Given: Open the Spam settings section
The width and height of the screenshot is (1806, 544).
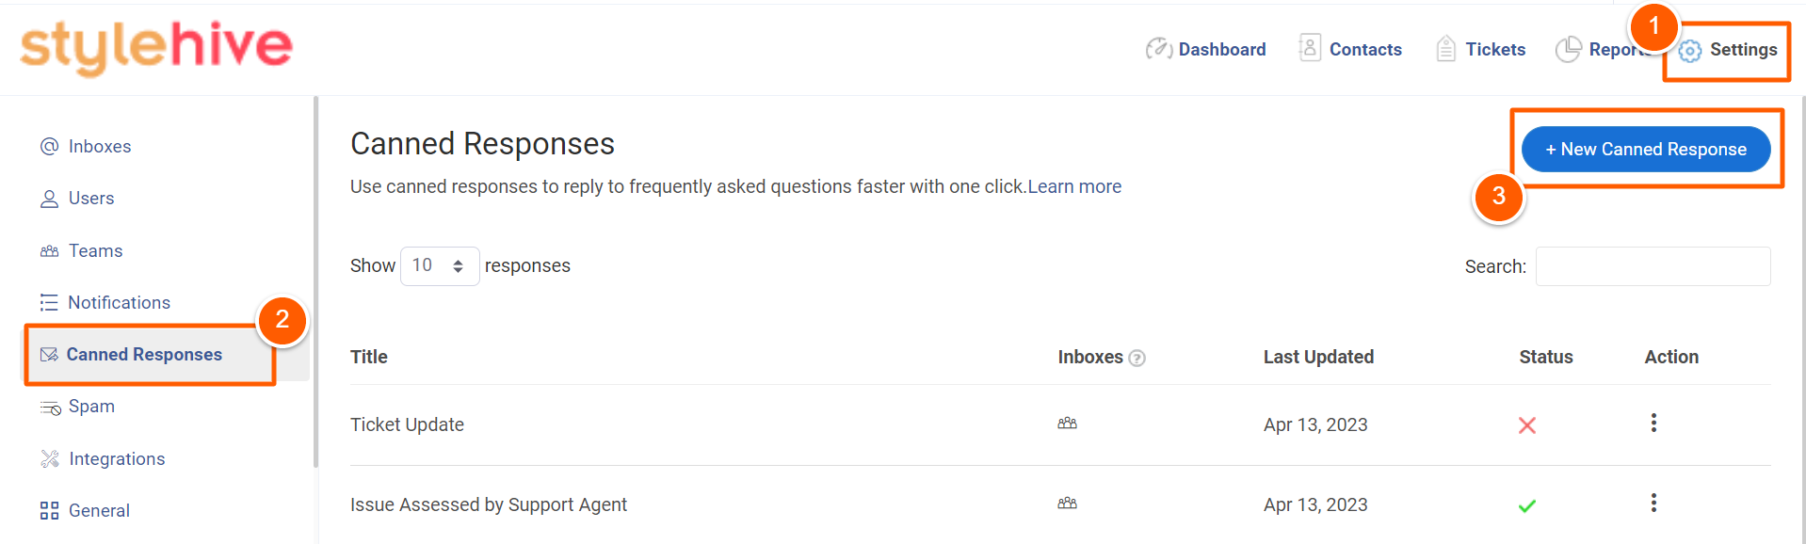Looking at the screenshot, I should pyautogui.click(x=77, y=407).
